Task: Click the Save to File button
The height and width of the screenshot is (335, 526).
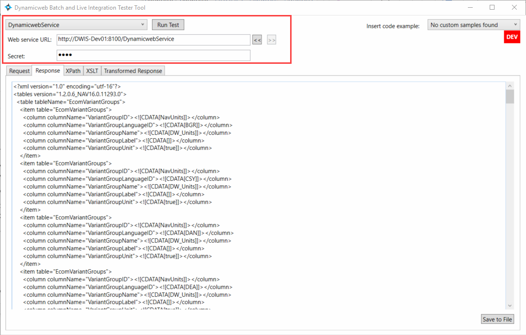Action: click(x=497, y=319)
